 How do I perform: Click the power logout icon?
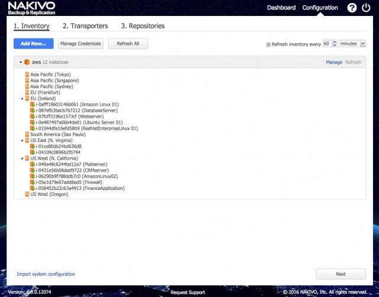tap(366, 8)
